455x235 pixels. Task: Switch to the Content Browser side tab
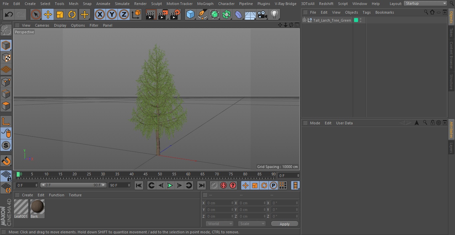[x=451, y=55]
